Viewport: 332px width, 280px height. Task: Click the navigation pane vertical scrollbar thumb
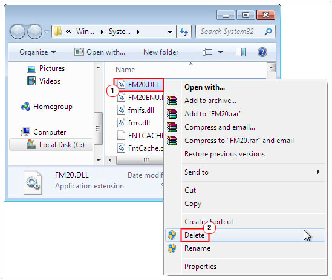click(x=98, y=128)
